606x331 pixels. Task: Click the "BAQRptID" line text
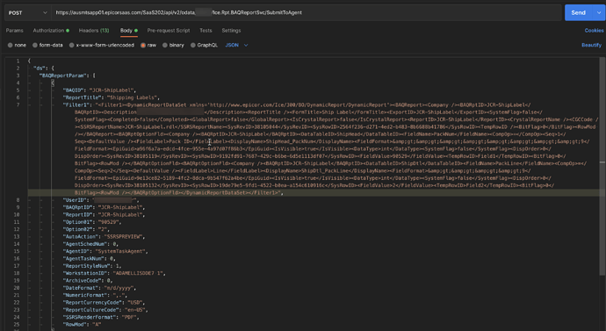click(x=104, y=207)
